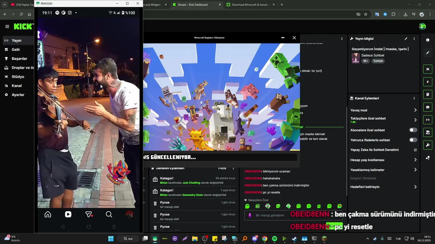Open the Kick hamburger menu

click(7, 26)
